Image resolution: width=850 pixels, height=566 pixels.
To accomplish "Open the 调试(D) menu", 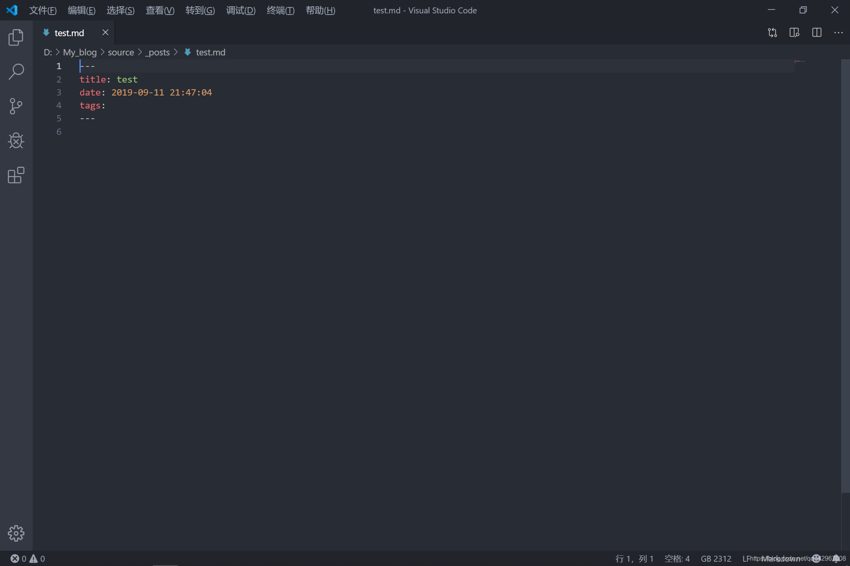I will [x=241, y=11].
